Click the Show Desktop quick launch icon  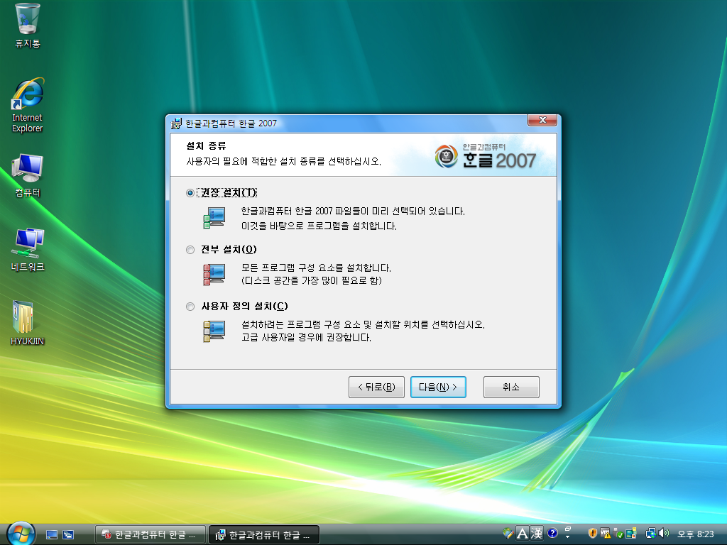pyautogui.click(x=52, y=535)
